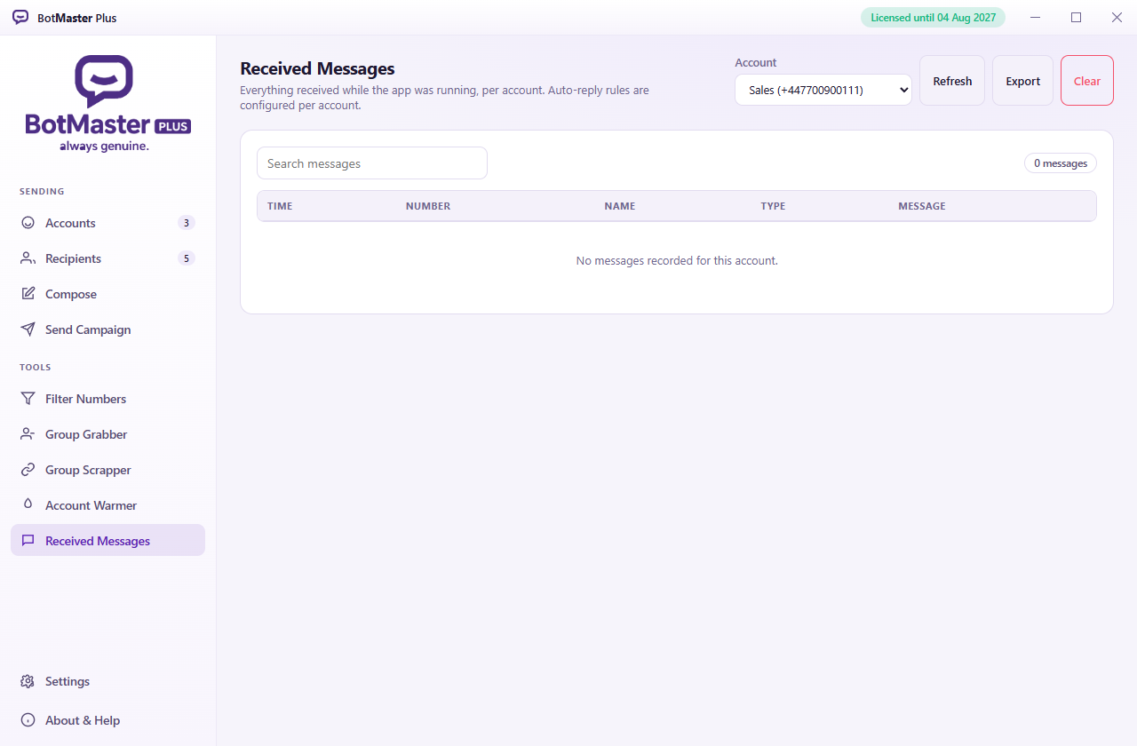
Task: Click the 0 messages counter badge
Action: (x=1061, y=163)
